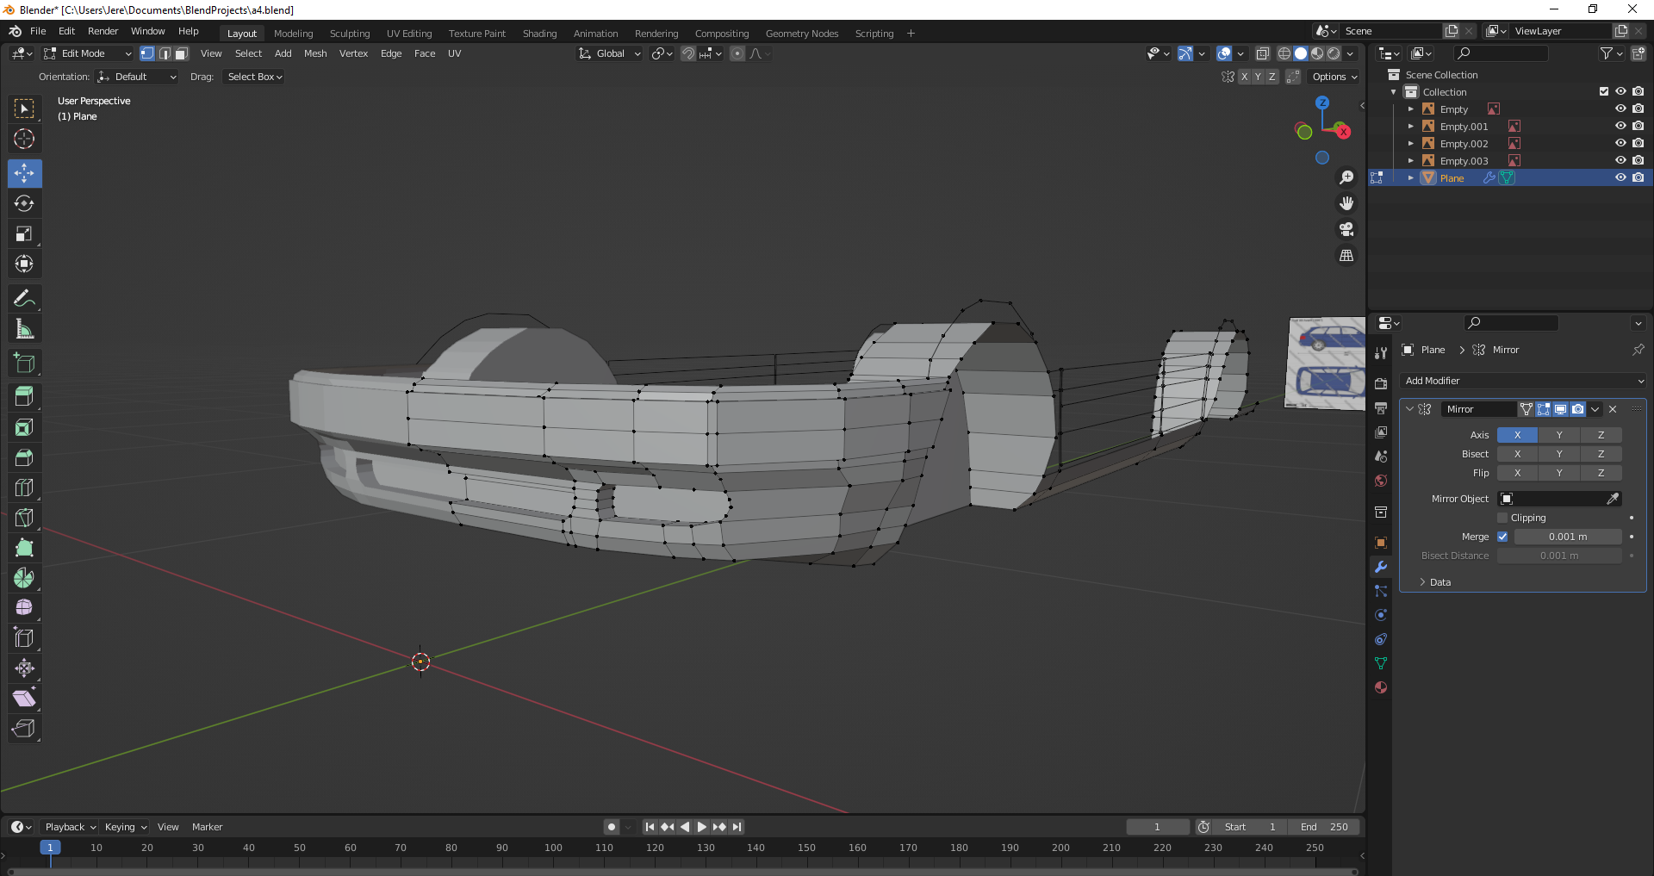Uncheck the Merge checkbox
1654x876 pixels.
[x=1502, y=537]
